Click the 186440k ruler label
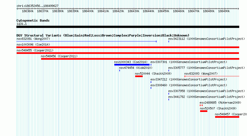The height and width of the screenshot is (136, 247). 148,11
